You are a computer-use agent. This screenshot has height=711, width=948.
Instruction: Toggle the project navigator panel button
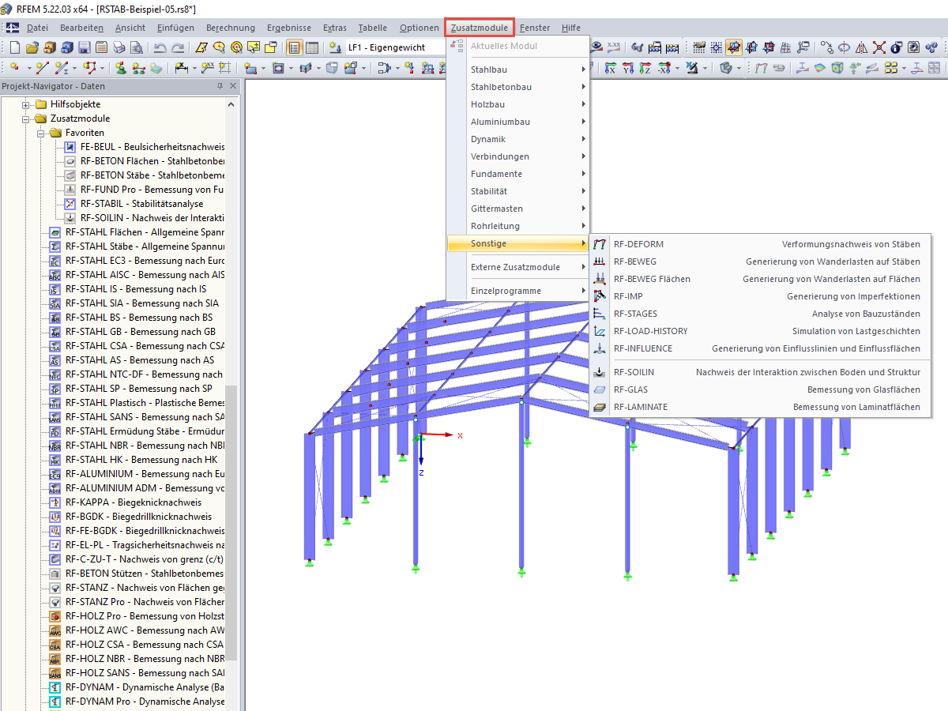[x=293, y=47]
